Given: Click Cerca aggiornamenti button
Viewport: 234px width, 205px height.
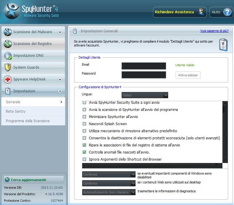Looking at the screenshot, I should 34,180.
